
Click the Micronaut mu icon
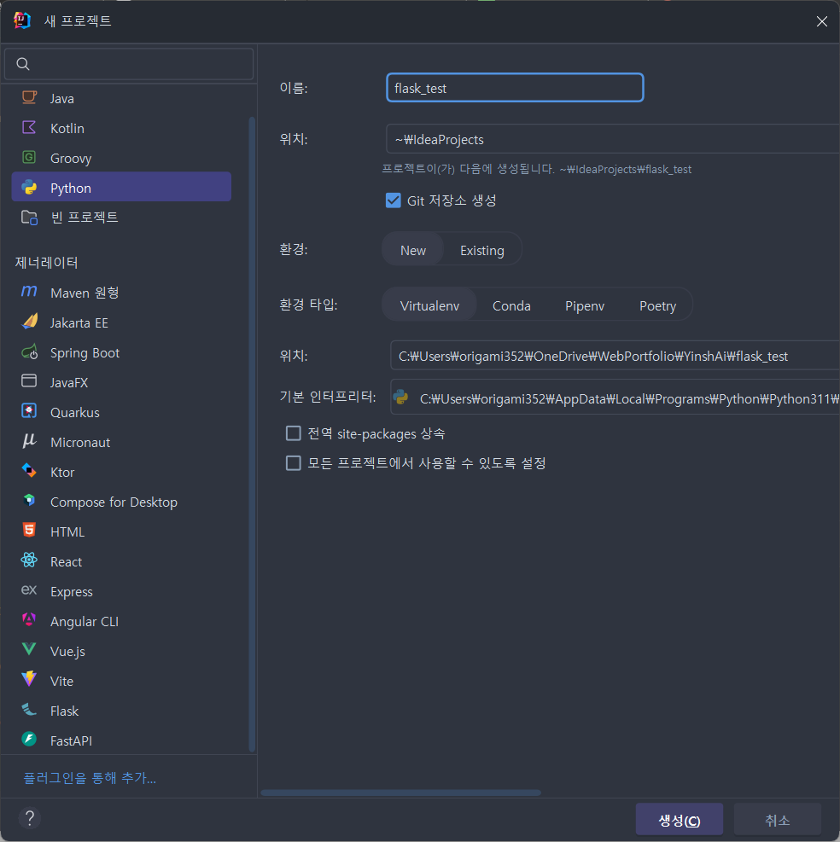29,441
